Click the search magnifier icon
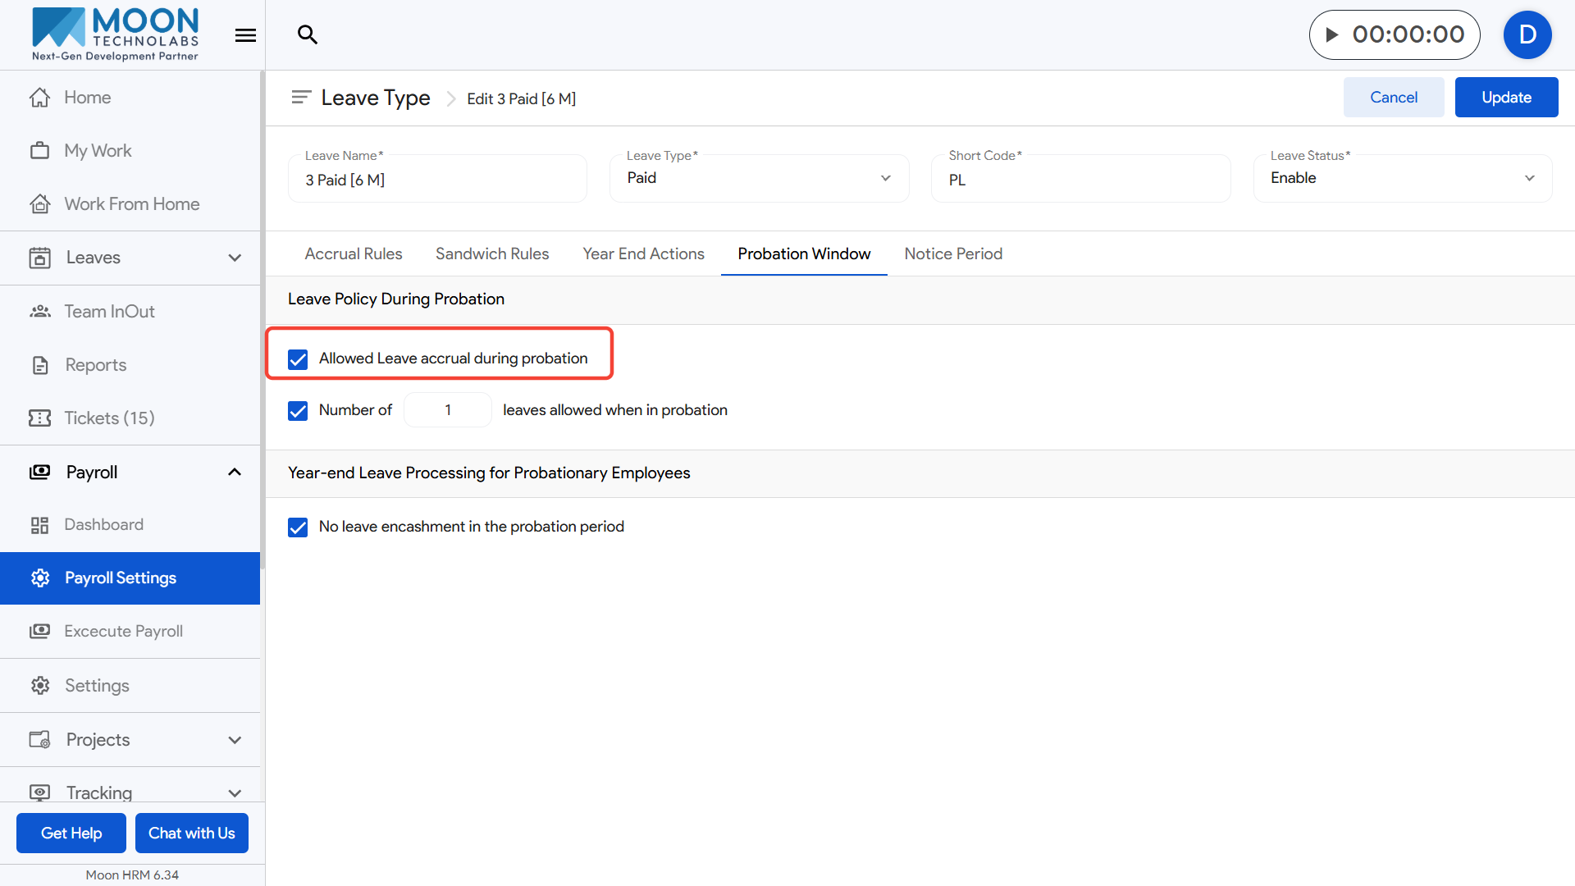This screenshot has height=886, width=1575. 308,34
